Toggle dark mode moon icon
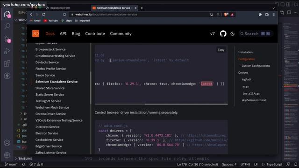The image size is (299, 168). pos(233,34)
